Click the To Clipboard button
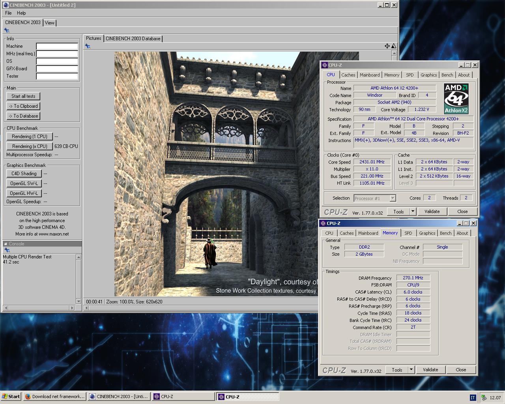Viewport: 505px width, 404px height. (x=23, y=106)
